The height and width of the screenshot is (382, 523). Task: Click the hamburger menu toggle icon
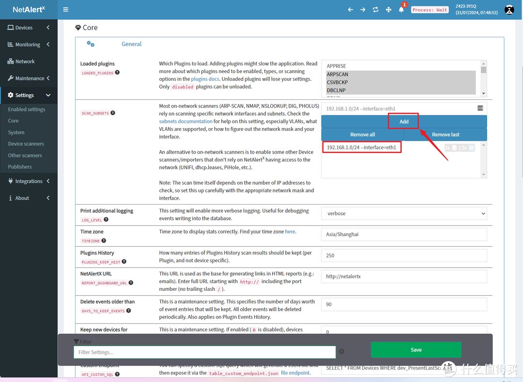pyautogui.click(x=66, y=9)
